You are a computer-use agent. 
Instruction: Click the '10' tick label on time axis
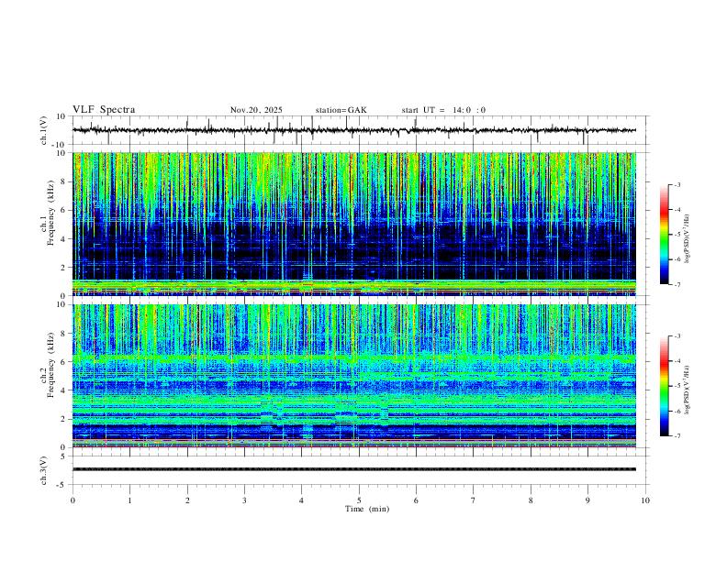click(x=645, y=500)
